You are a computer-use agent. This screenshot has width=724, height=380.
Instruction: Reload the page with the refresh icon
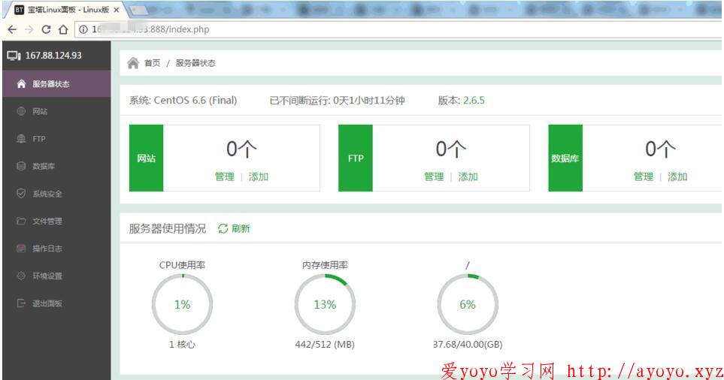46,29
